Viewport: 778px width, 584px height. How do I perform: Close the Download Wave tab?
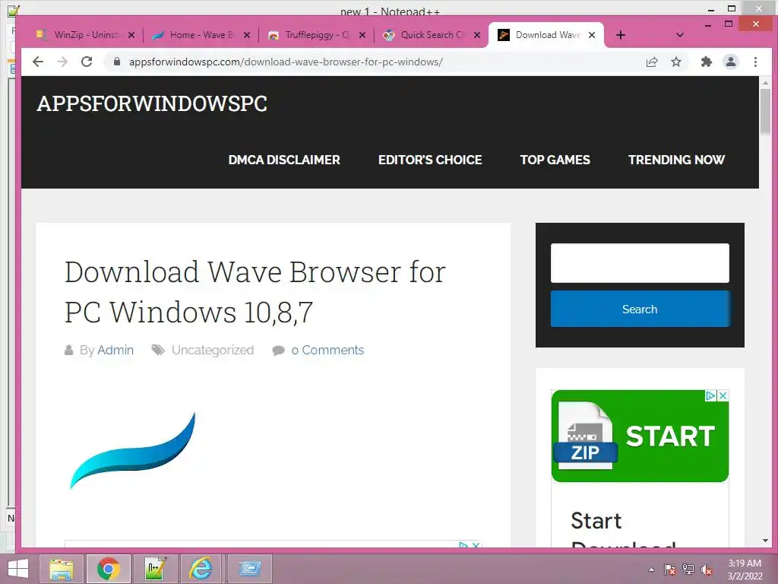(x=591, y=35)
